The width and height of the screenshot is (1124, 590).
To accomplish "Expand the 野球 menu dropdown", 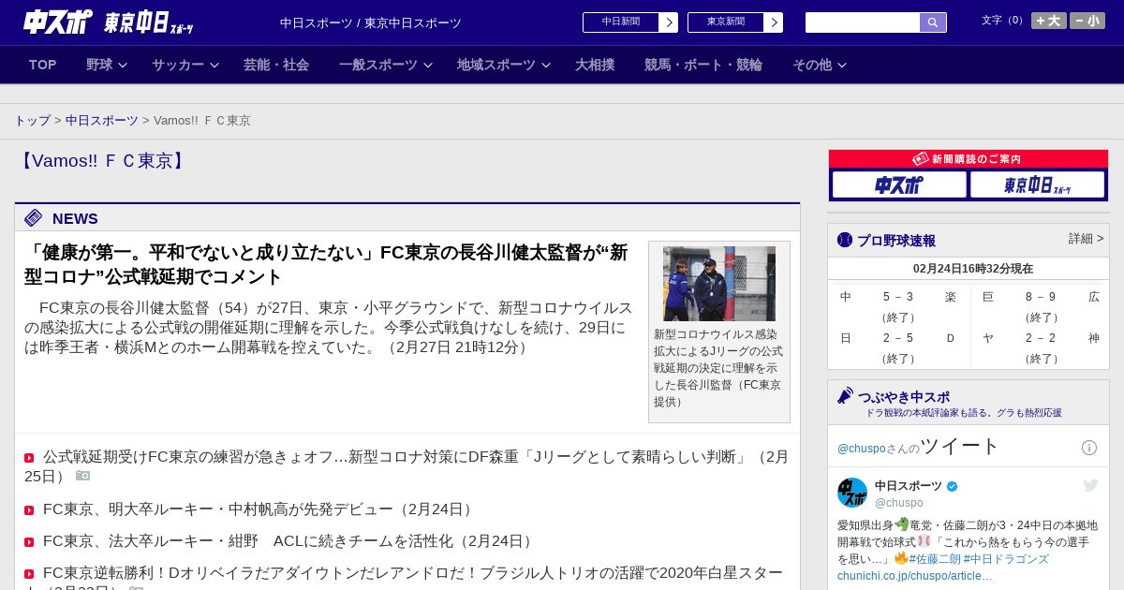I will [107, 65].
